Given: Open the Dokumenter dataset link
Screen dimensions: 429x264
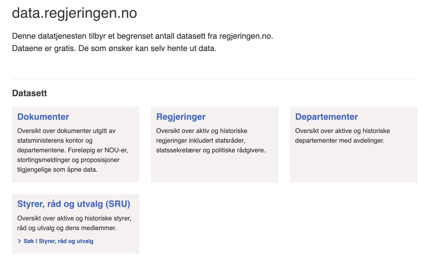Looking at the screenshot, I should click(43, 117).
